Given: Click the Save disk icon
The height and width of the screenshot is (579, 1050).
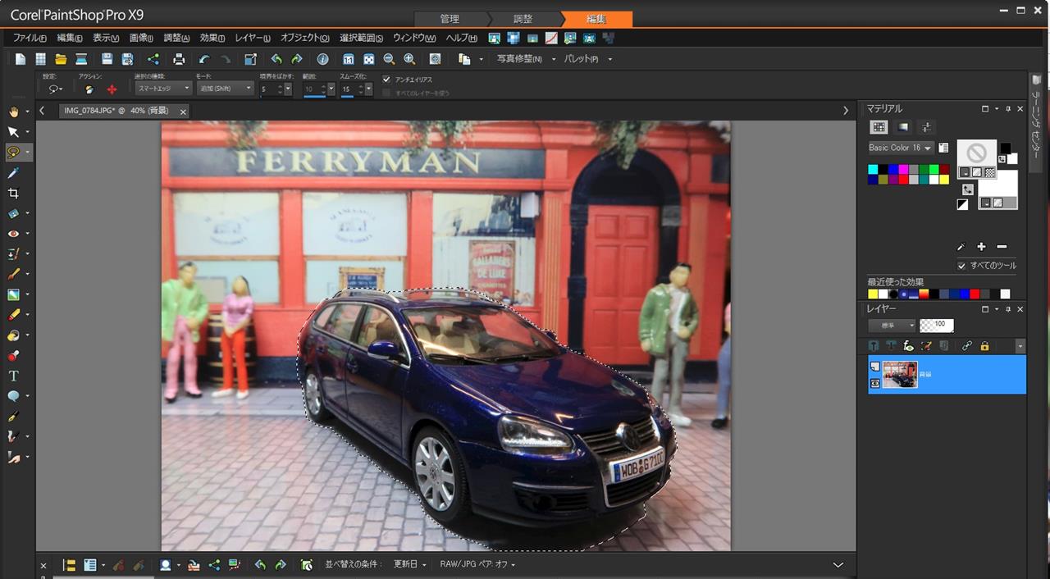Looking at the screenshot, I should (107, 59).
